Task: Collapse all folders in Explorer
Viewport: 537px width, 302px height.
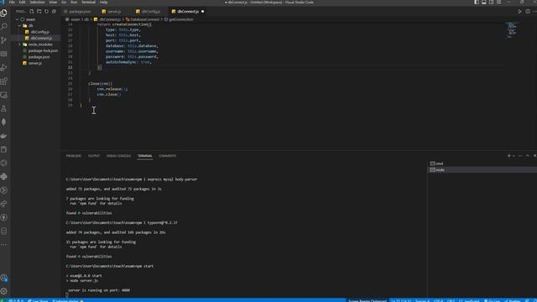Action: tap(54, 11)
